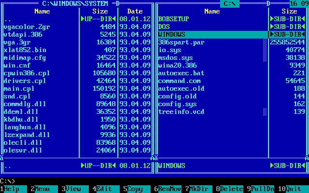Click the right panel Size column header

point(289,11)
